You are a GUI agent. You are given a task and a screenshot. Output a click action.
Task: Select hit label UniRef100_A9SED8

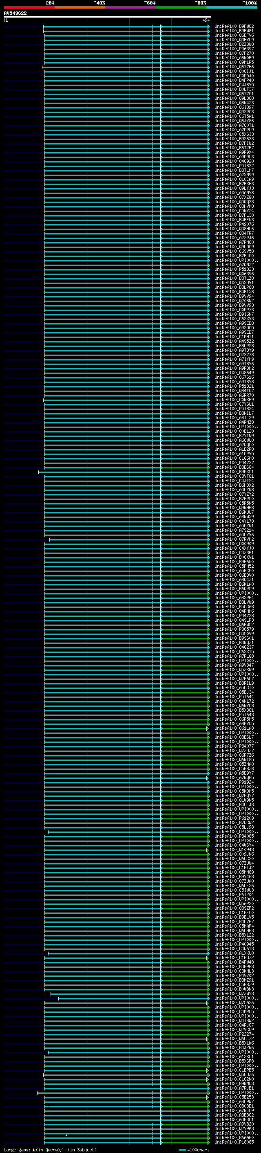[x=234, y=323]
